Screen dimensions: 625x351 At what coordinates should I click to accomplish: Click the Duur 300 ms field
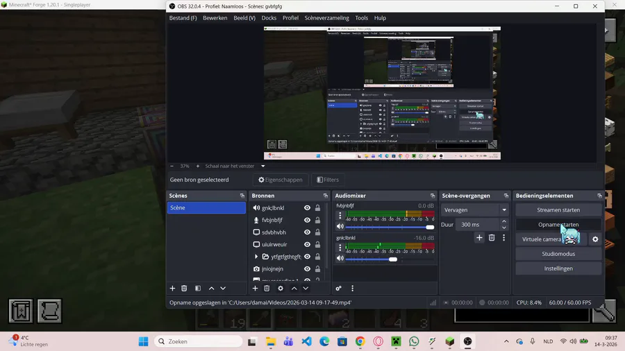click(x=478, y=225)
